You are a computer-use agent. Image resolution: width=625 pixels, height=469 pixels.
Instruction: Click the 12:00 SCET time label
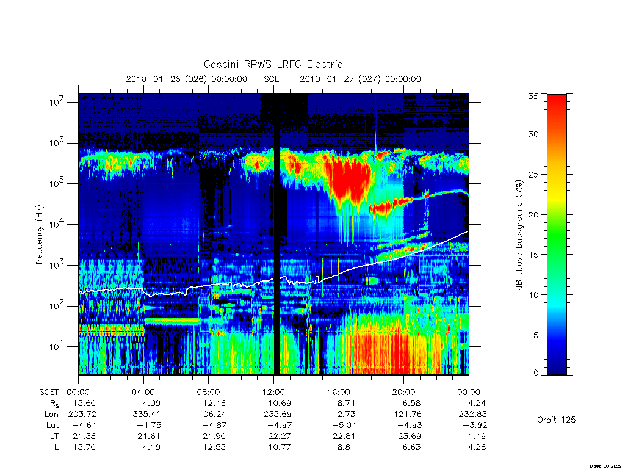(273, 392)
